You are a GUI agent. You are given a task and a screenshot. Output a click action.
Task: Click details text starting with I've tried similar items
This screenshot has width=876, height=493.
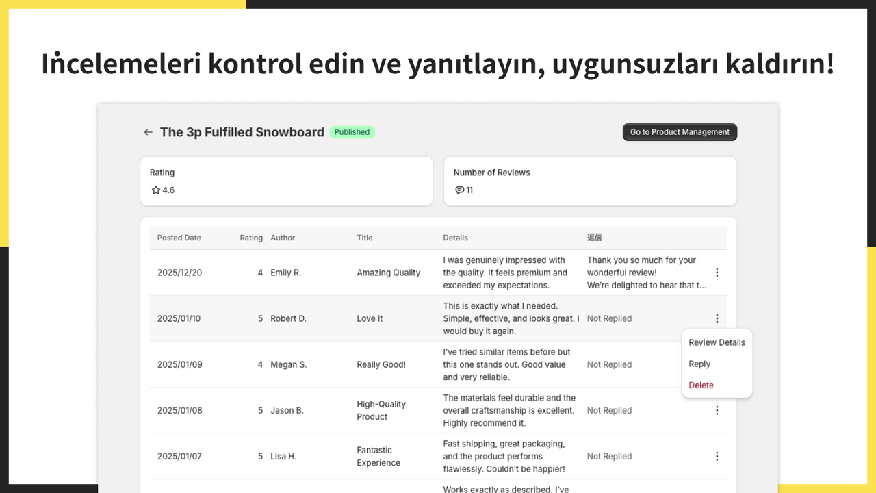coord(506,364)
